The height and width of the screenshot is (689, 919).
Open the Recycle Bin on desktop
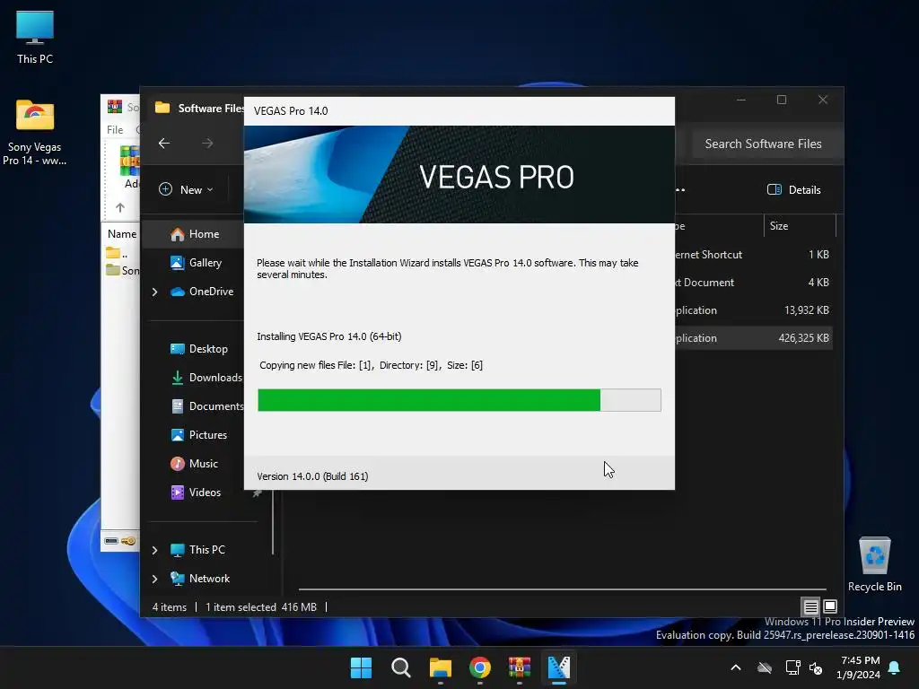[874, 564]
